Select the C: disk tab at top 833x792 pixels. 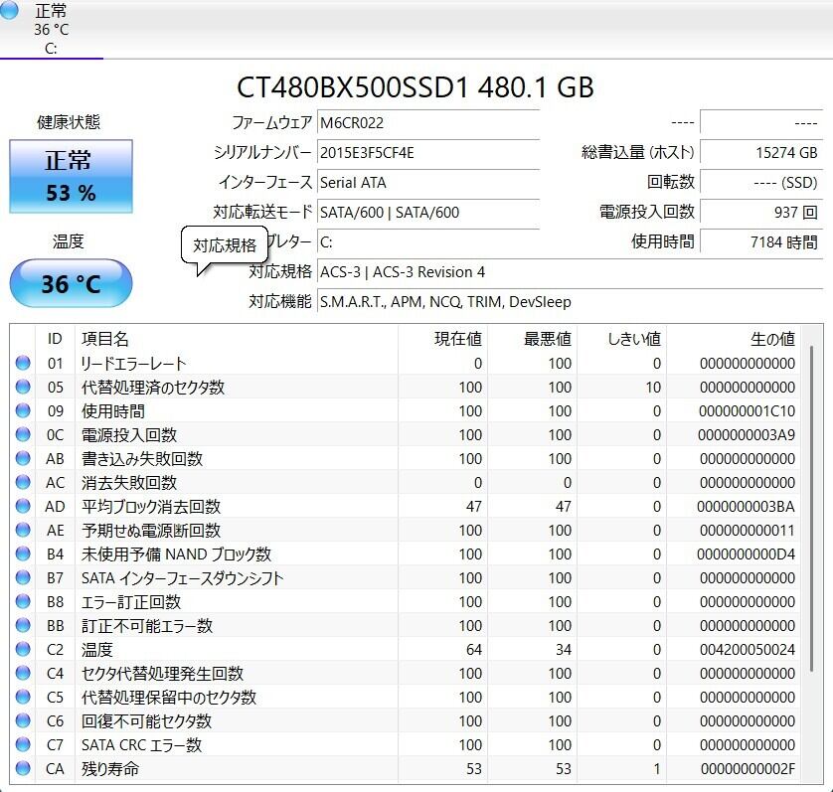[51, 30]
